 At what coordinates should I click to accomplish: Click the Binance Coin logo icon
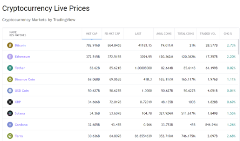point(10,79)
